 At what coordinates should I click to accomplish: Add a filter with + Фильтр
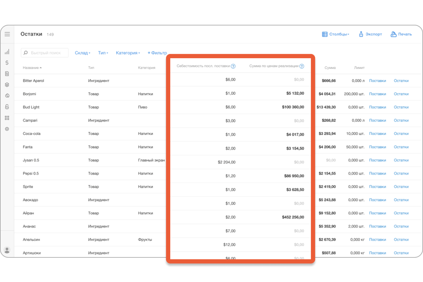[x=157, y=53]
